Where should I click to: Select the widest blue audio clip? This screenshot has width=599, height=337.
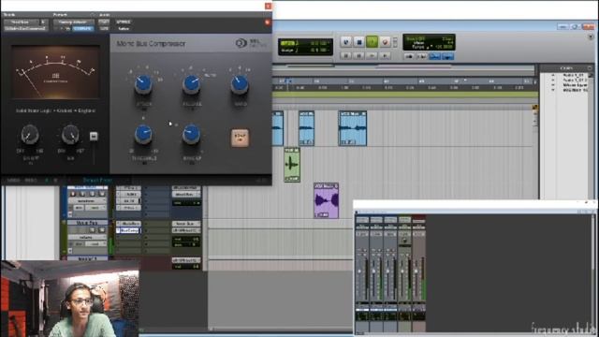coord(353,128)
